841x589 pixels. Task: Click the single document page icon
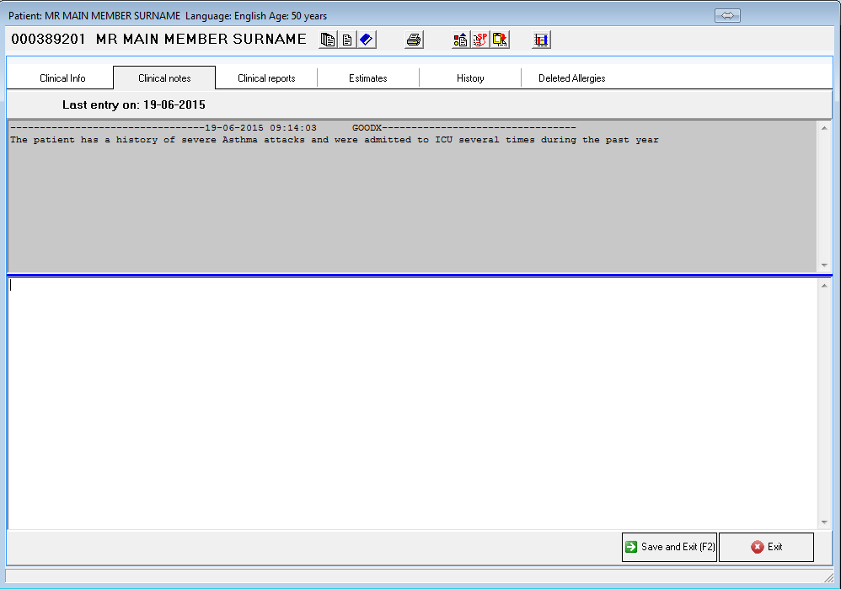pos(347,40)
